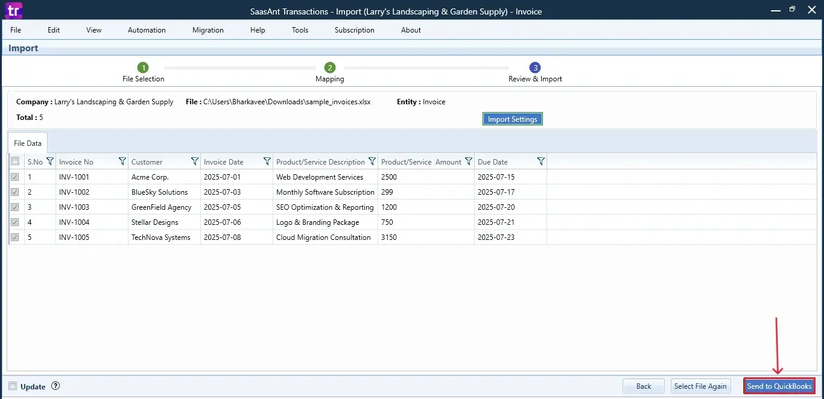Click the invoice date 2025-07-06 cell

[x=237, y=222]
